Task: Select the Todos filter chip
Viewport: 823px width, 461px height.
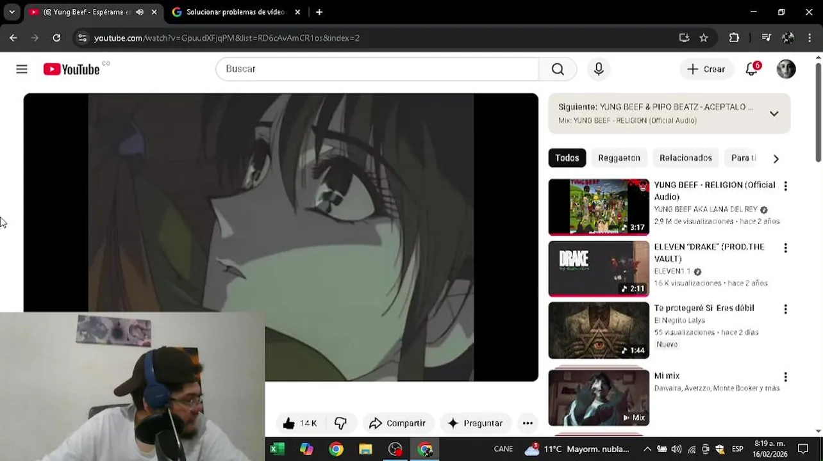Action: click(x=567, y=158)
